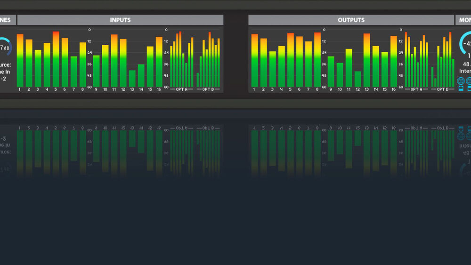Viewport: 471px width, 265px height.
Task: Click the headphones level dial at left
Action: (x=5, y=47)
